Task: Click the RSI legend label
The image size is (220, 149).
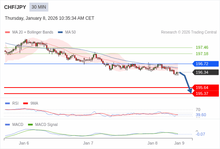Action: click(x=15, y=104)
